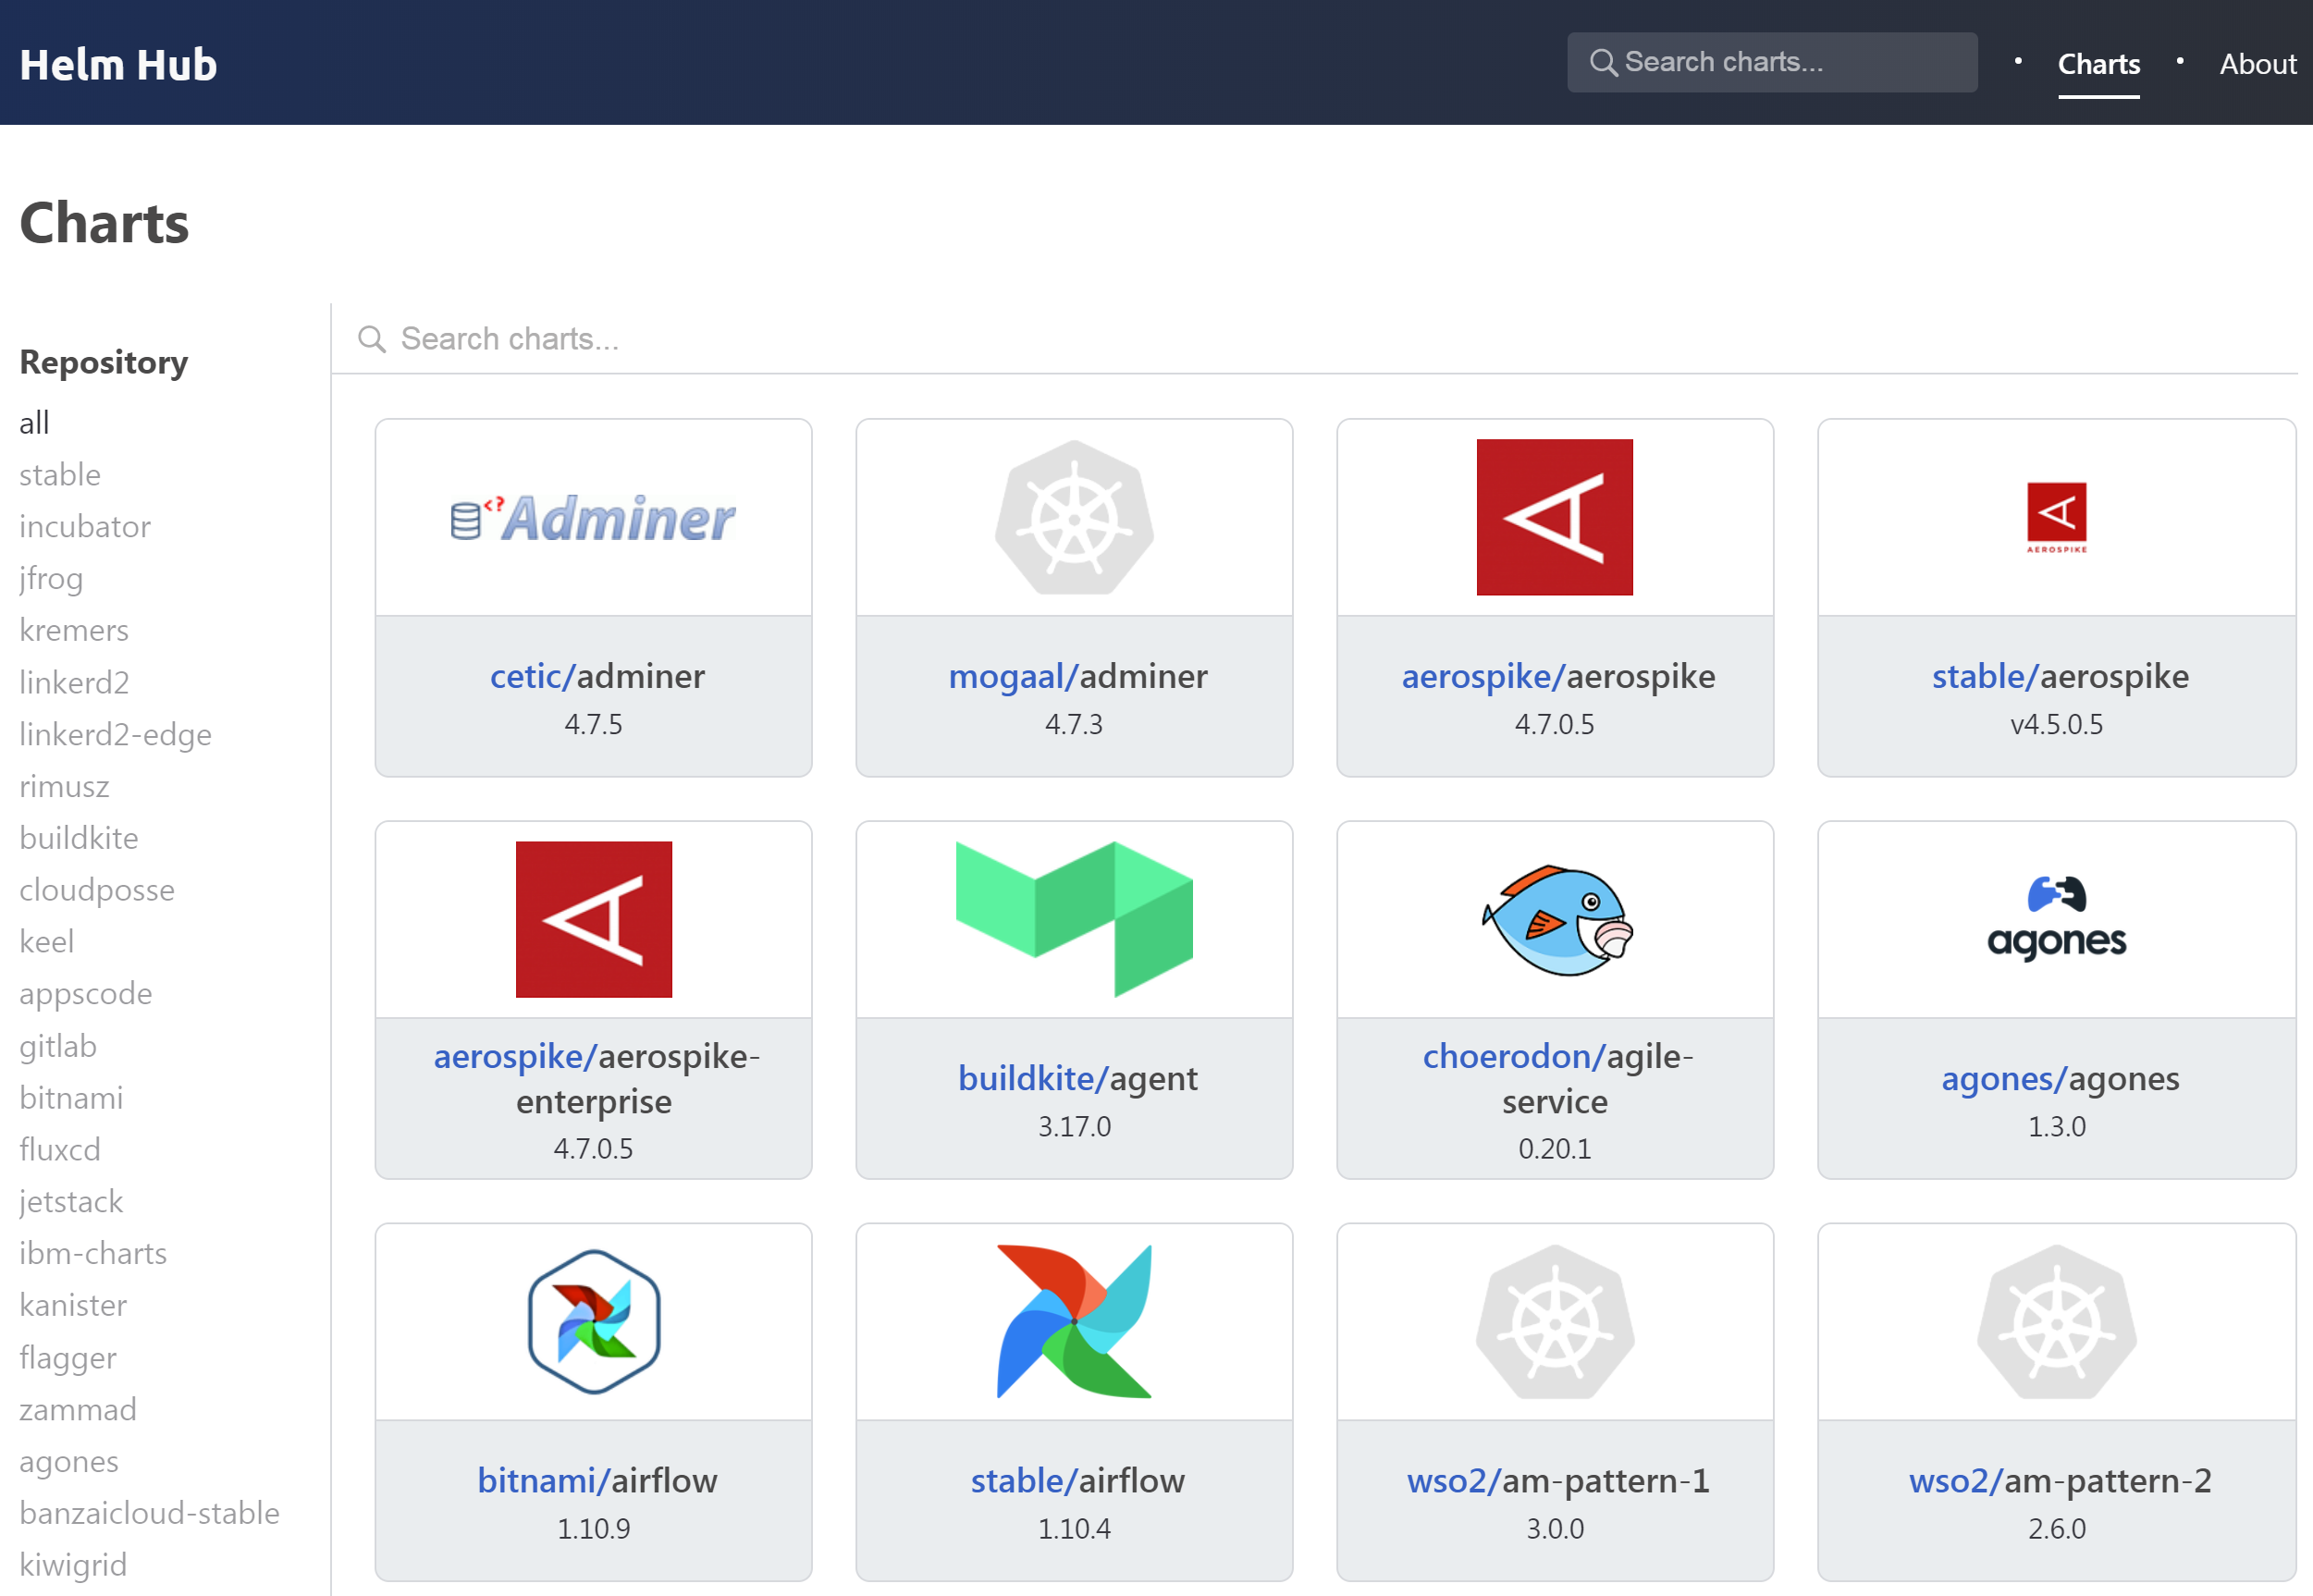Click the Adminer logo on cetic/adminer card
The height and width of the screenshot is (1596, 2313).
pos(593,518)
